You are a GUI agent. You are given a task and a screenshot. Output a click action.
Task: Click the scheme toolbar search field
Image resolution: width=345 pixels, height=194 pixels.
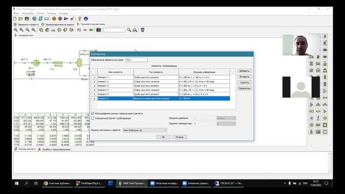click(x=114, y=30)
